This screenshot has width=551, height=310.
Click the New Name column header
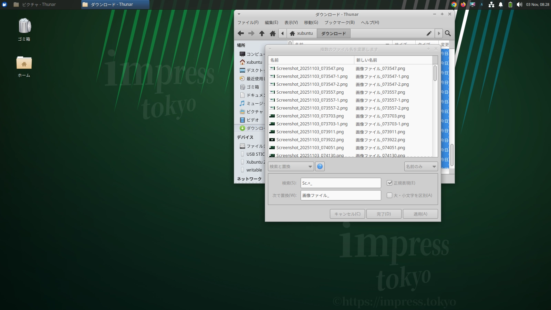(393, 60)
